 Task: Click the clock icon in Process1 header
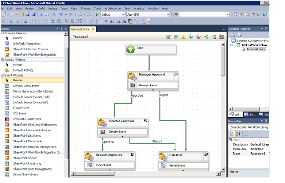click(x=175, y=37)
